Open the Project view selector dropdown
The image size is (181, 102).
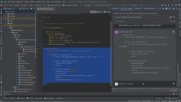[9, 8]
